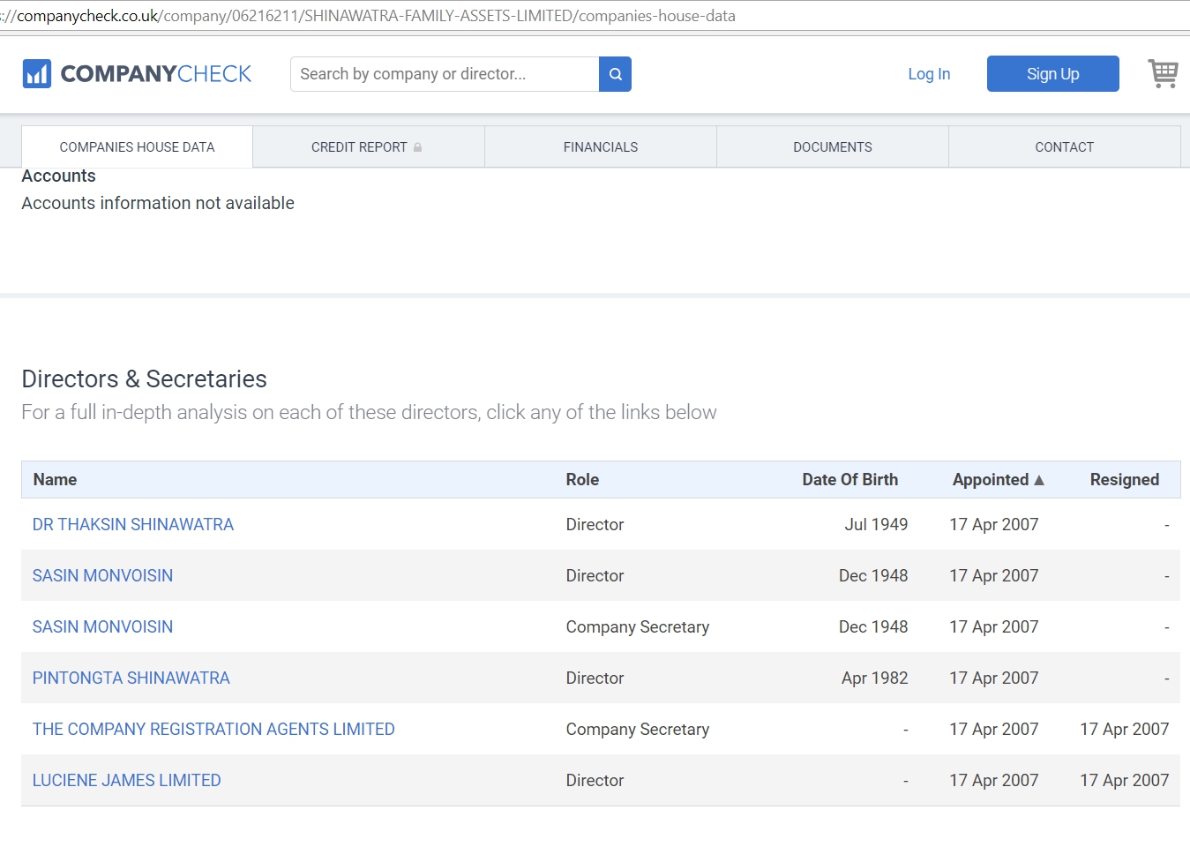Click the padlock on Credit Report tab
Screen dimensions: 1190x847
pos(417,147)
